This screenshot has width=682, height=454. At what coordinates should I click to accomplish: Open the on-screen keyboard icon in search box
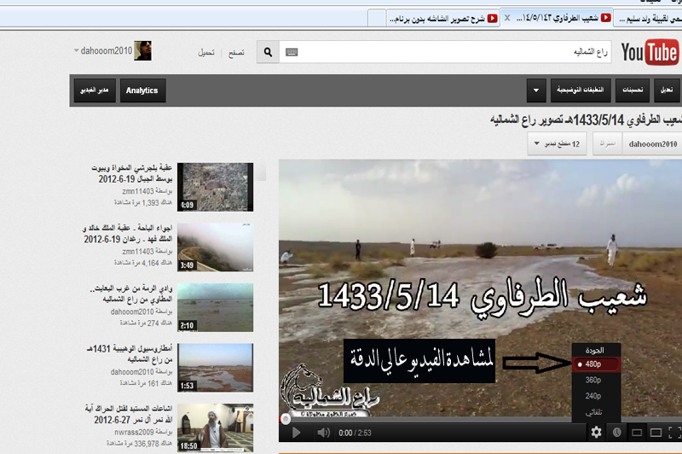[x=292, y=52]
